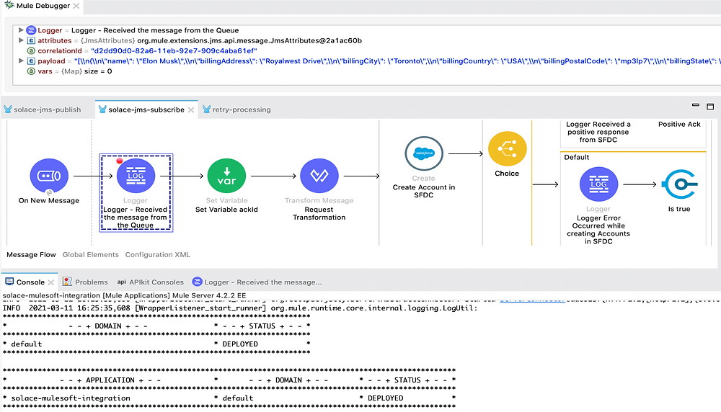
Task: Select the Choice router icon
Action: tap(507, 149)
